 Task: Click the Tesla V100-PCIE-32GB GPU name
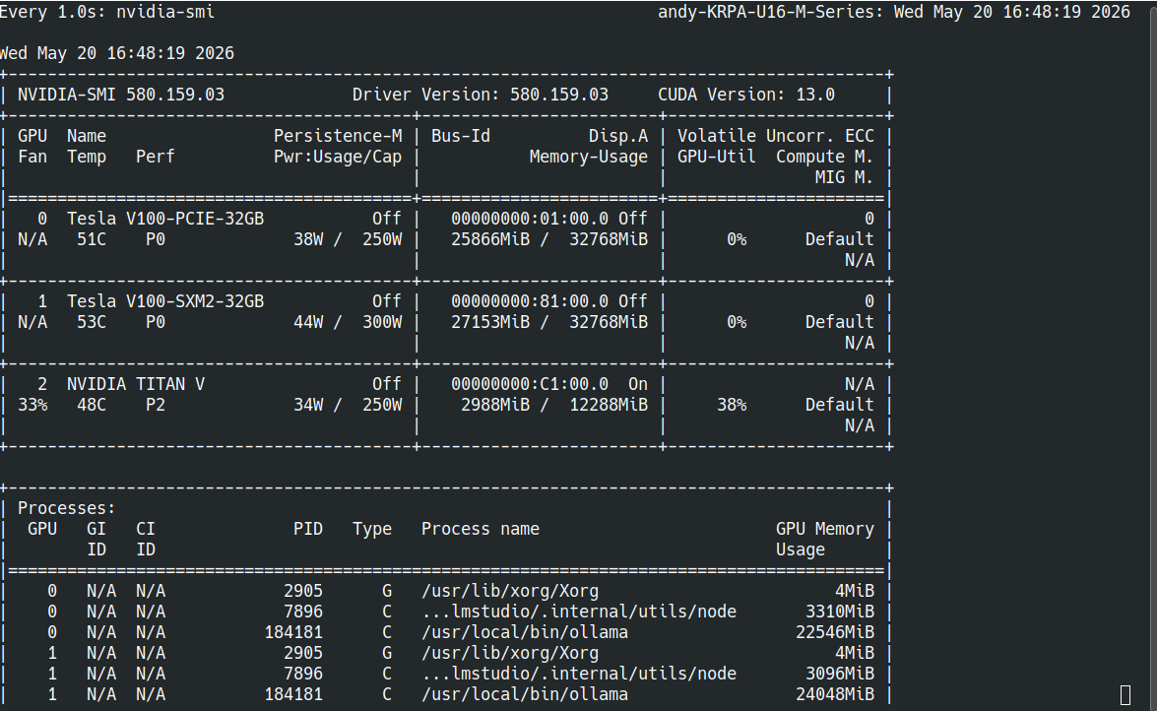pos(165,219)
